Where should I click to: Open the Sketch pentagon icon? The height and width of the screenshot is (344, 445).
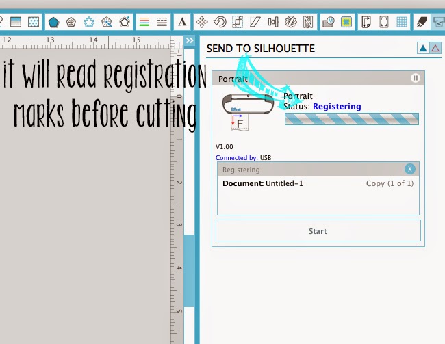point(71,22)
